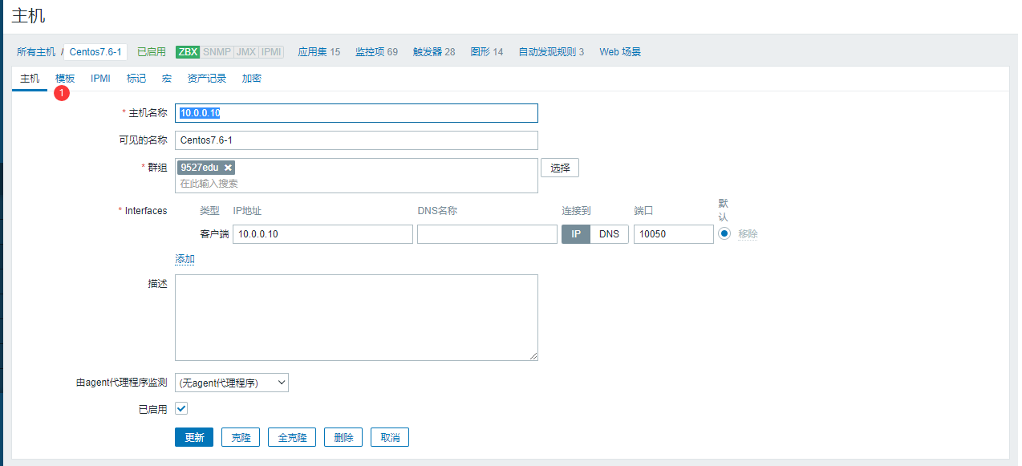Viewport: 1022px width, 466px height.
Task: Focus the 主机名称 input field
Action: (x=356, y=113)
